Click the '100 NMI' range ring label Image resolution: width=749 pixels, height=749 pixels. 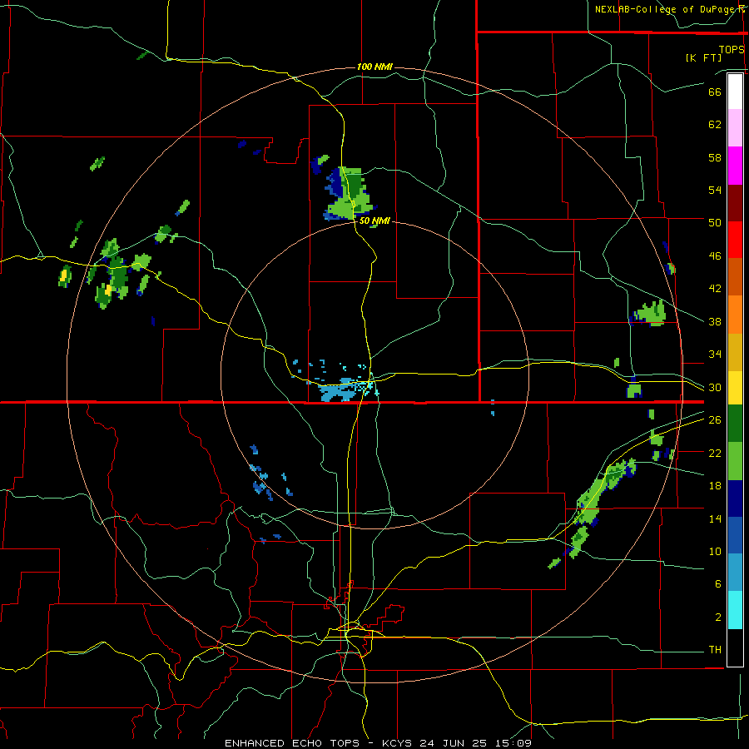click(x=375, y=67)
